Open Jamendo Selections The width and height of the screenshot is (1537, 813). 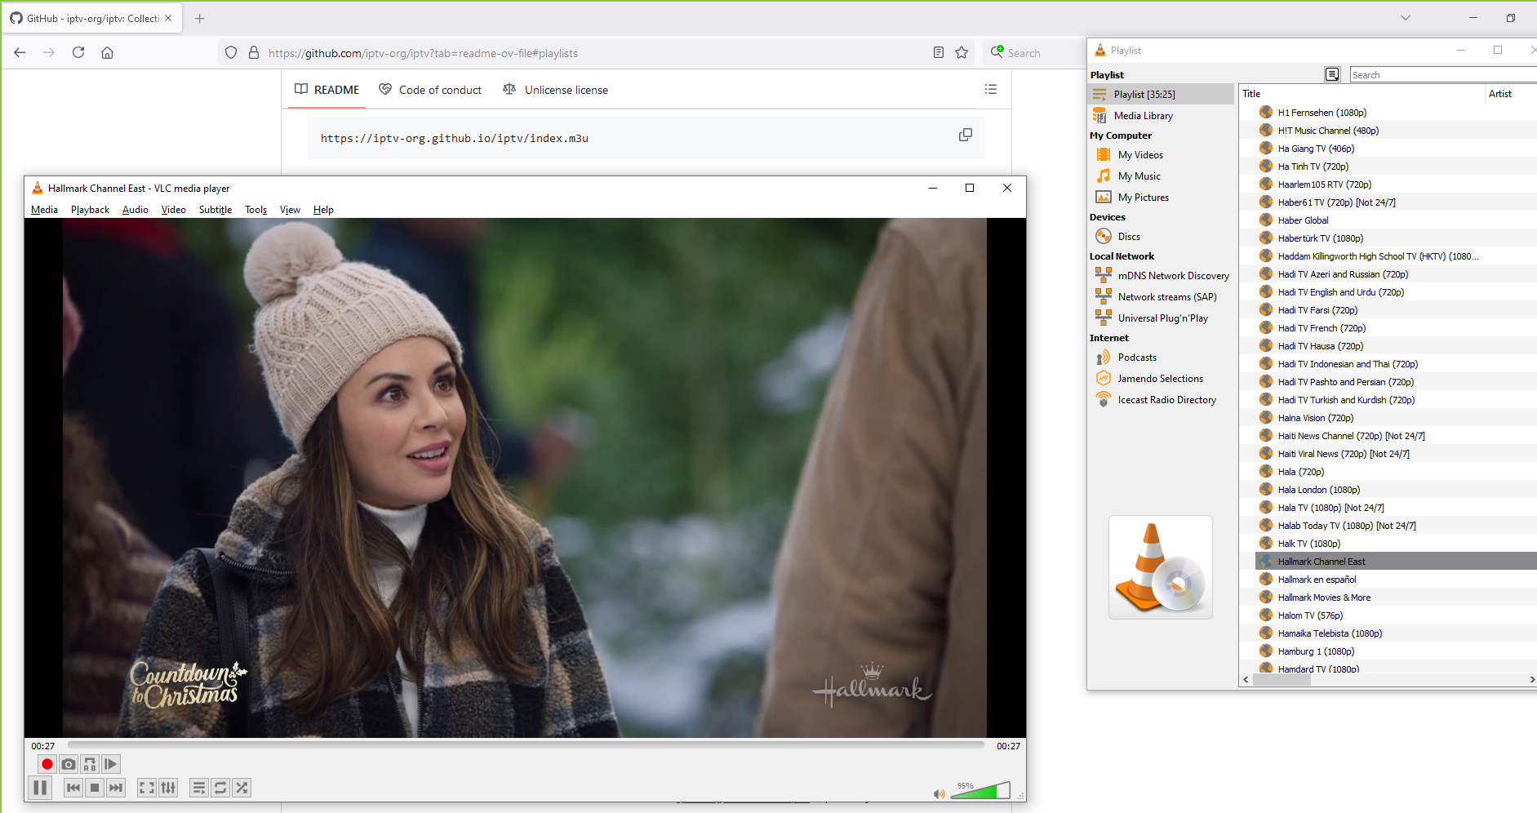(1162, 379)
